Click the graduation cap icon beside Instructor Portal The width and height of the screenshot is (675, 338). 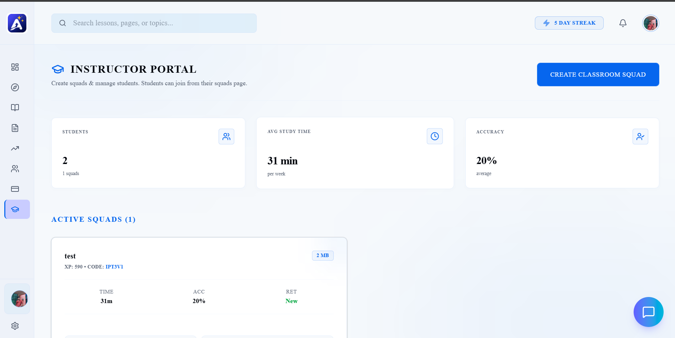(58, 69)
